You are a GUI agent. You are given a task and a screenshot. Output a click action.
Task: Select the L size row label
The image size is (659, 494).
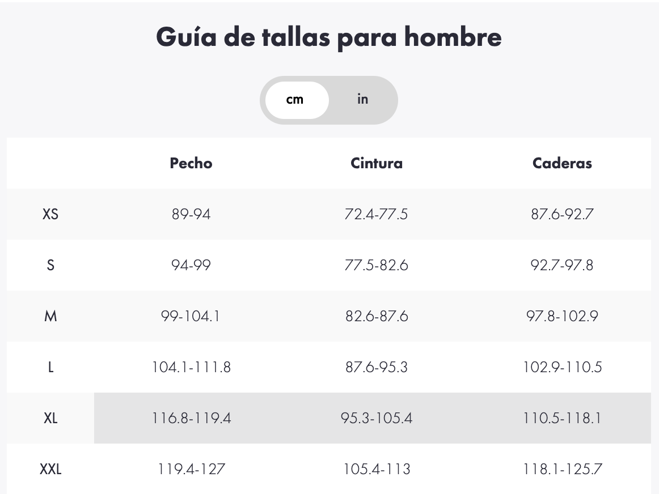[x=50, y=367]
